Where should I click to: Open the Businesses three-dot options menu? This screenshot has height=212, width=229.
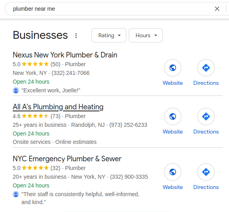click(x=76, y=36)
